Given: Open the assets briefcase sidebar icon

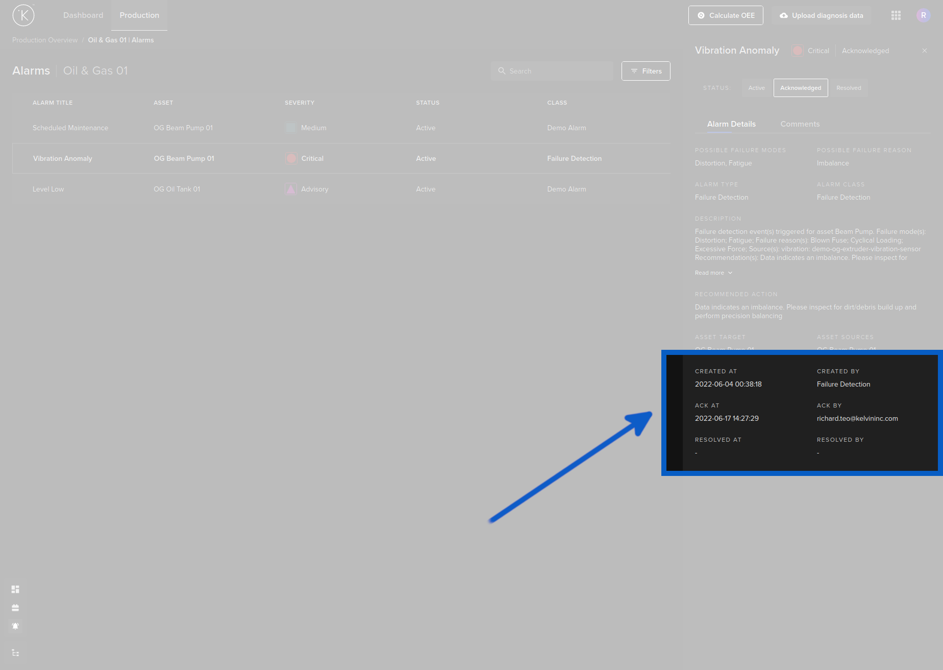Looking at the screenshot, I should [15, 608].
